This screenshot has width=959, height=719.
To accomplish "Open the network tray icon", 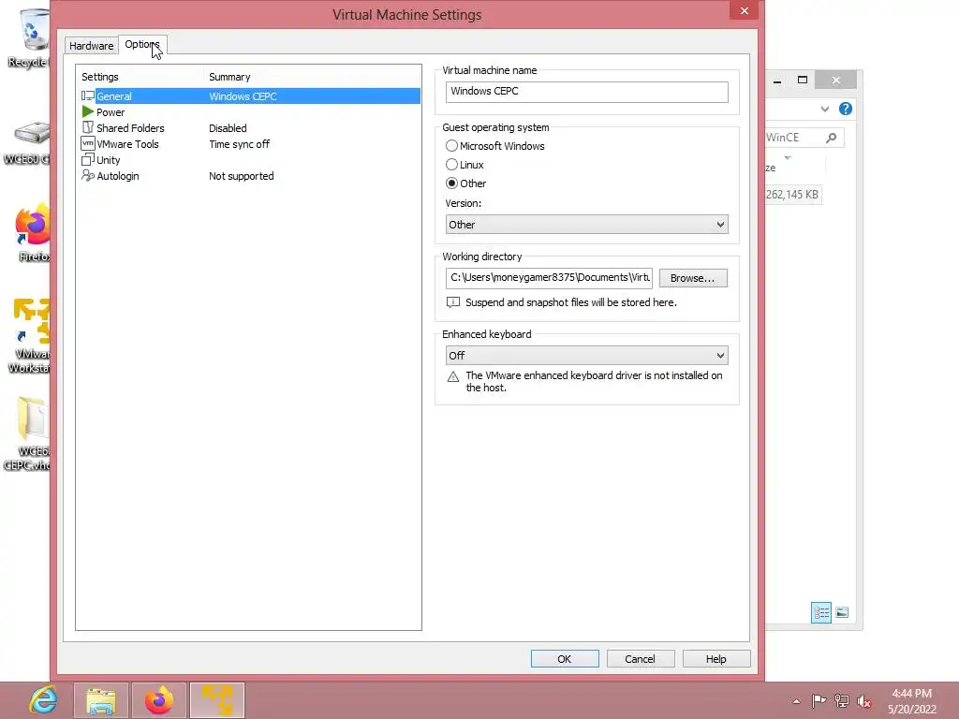I will [842, 700].
